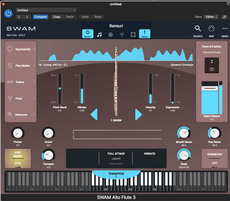Open the Untitled preset dropdown
Image resolution: width=230 pixels, height=201 pixels.
(x=46, y=10)
